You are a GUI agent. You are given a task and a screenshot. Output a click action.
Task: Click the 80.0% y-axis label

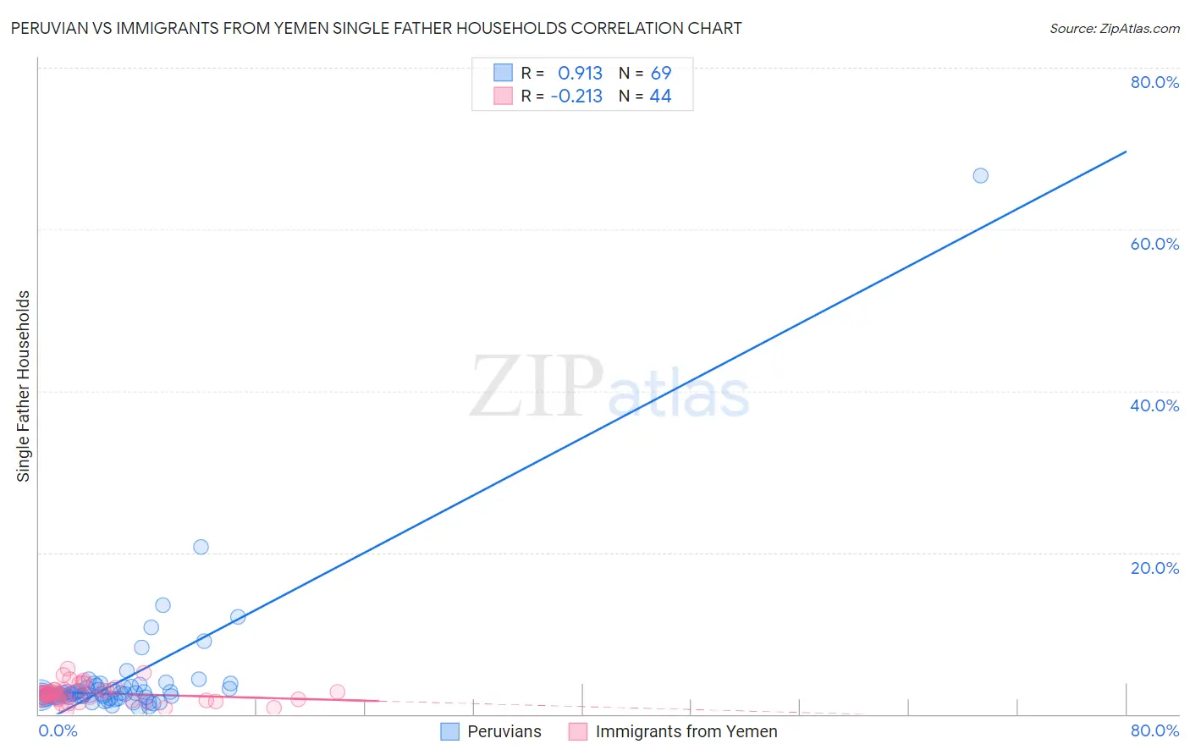point(1154,82)
